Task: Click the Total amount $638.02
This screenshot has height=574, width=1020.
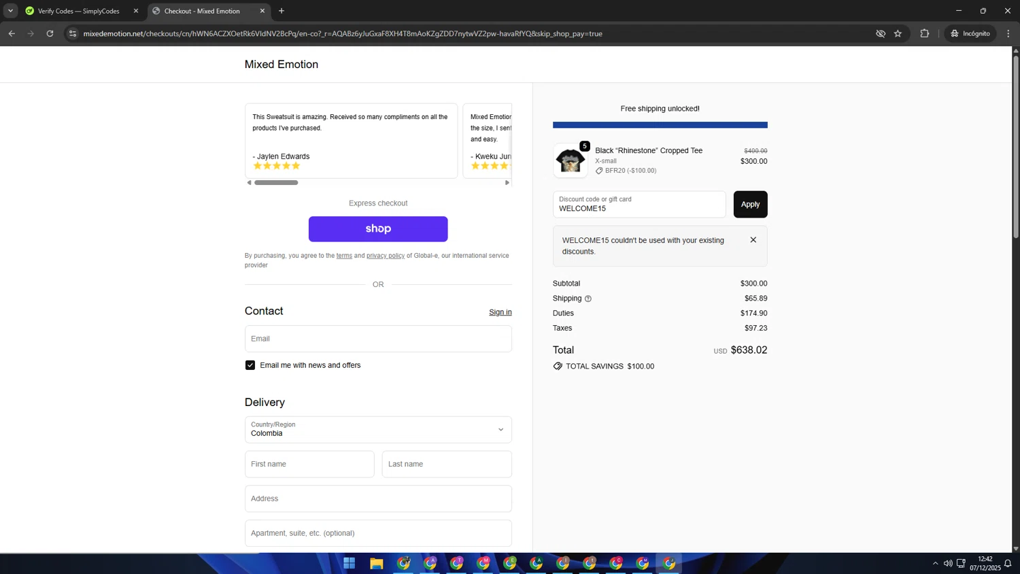Action: [x=749, y=350]
